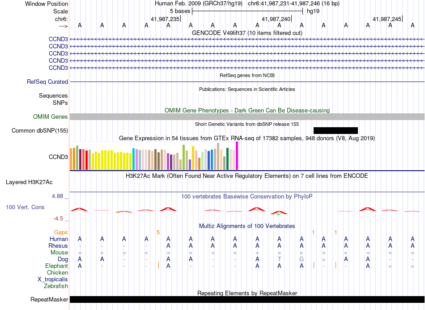Click Repeating Elements by RepeatMasker title
Viewport: 425px width, 310px height.
[x=247, y=293]
